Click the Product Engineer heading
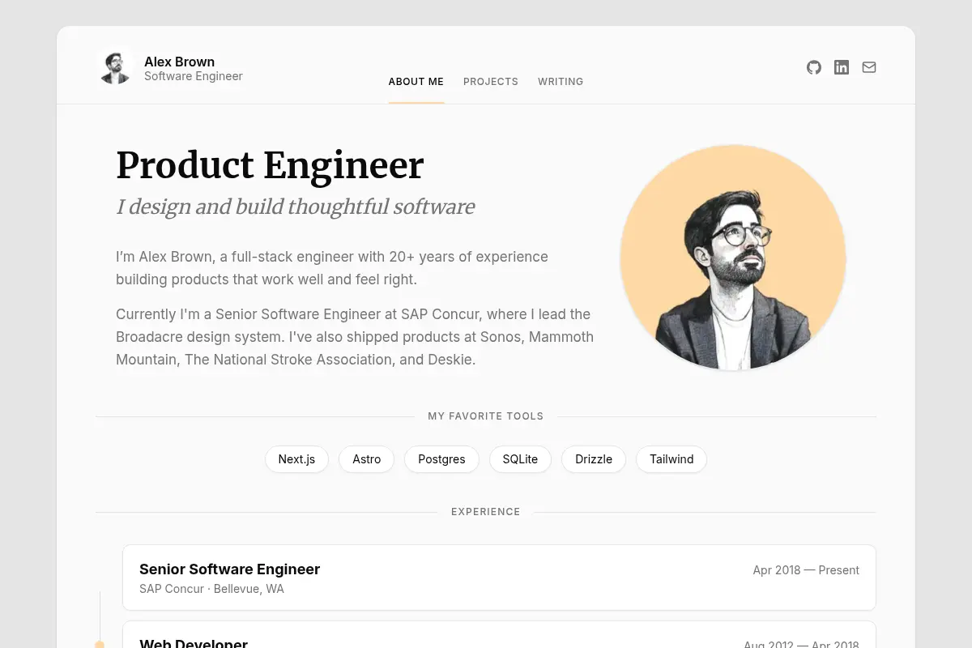Viewport: 972px width, 648px height. [270, 165]
